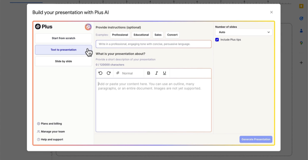Apply Italic formatting
Viewport: 308px width, 160px height.
click(x=156, y=73)
